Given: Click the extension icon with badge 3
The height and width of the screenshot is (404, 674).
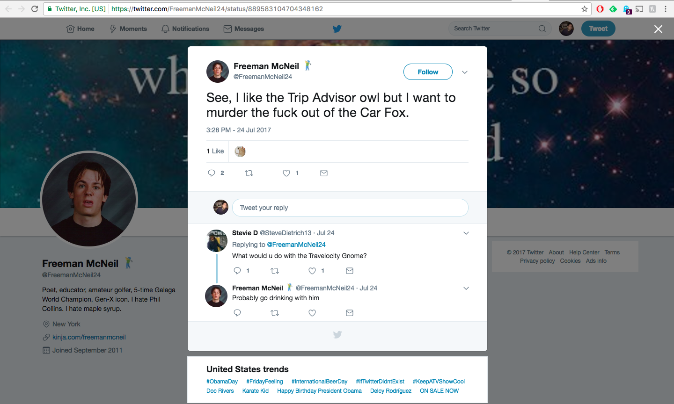Looking at the screenshot, I should [627, 9].
